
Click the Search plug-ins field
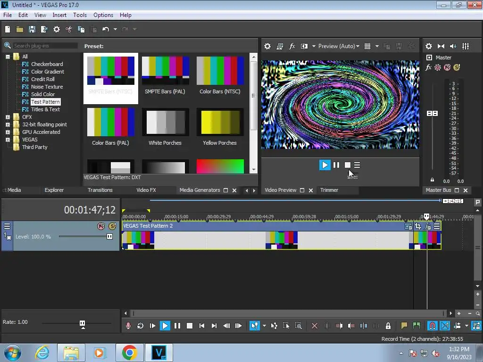click(45, 46)
